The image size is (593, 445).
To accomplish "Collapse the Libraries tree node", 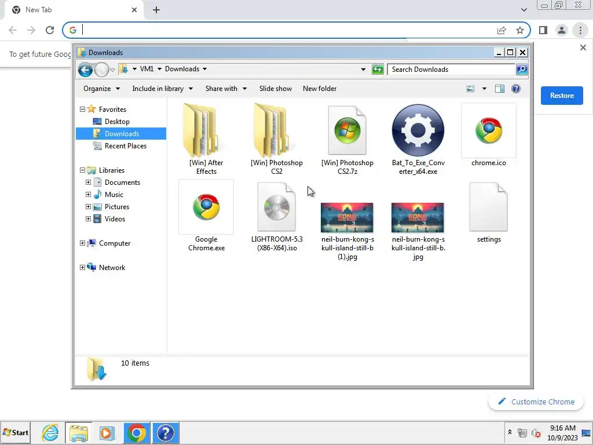I will coord(82,170).
